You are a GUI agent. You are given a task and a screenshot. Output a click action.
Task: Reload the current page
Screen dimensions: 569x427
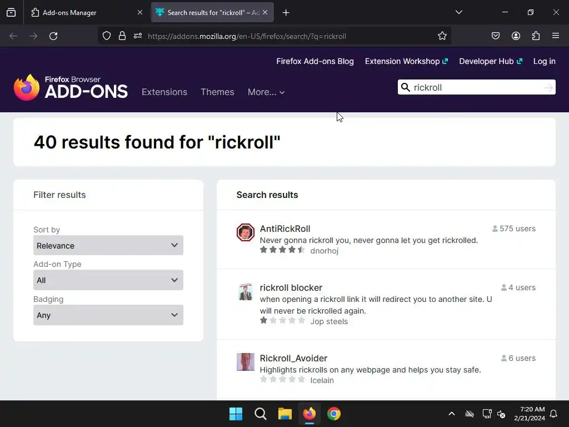pyautogui.click(x=53, y=36)
